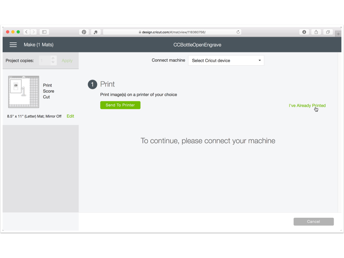Click the green fullscreen window button
The width and height of the screenshot is (344, 258).
tap(18, 32)
